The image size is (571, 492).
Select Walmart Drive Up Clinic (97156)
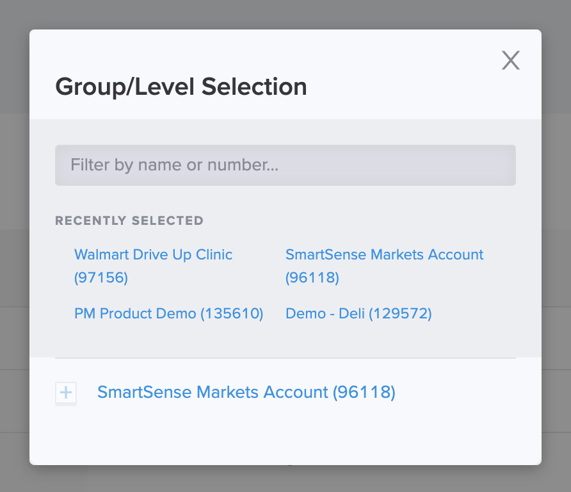click(x=153, y=266)
